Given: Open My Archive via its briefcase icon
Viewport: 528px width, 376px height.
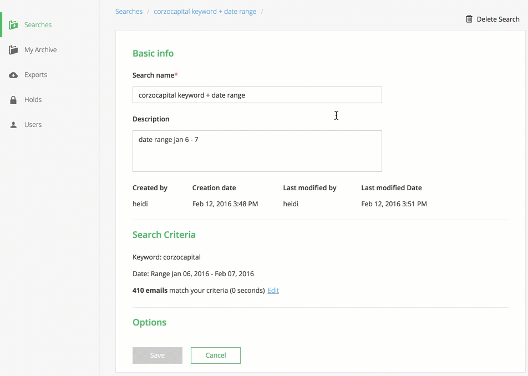Looking at the screenshot, I should pos(13,49).
